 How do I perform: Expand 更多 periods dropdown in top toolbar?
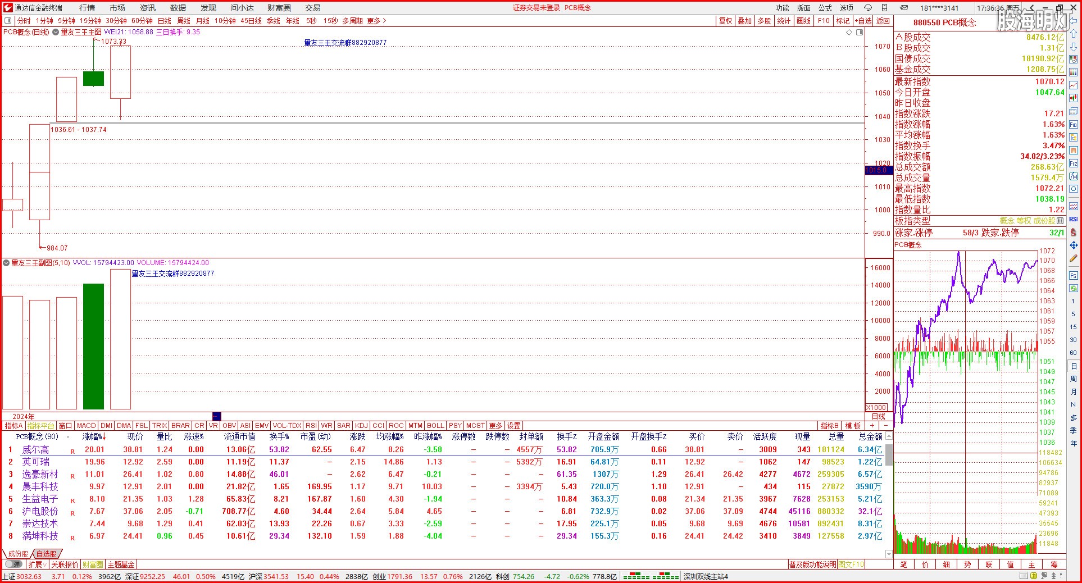(377, 21)
